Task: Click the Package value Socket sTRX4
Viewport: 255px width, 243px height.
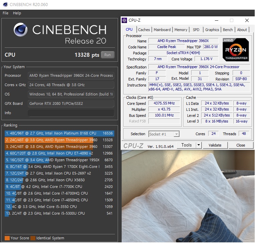Action: tap(183, 53)
